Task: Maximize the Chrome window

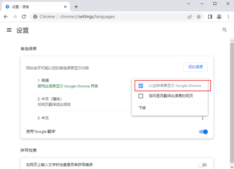Action: [x=215, y=3]
